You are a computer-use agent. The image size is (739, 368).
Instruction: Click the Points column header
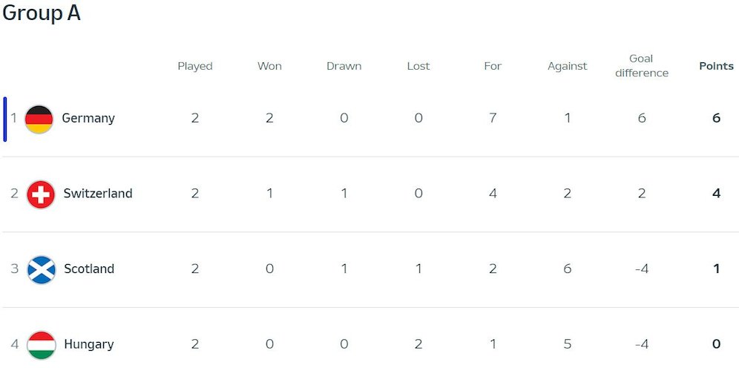click(x=716, y=66)
